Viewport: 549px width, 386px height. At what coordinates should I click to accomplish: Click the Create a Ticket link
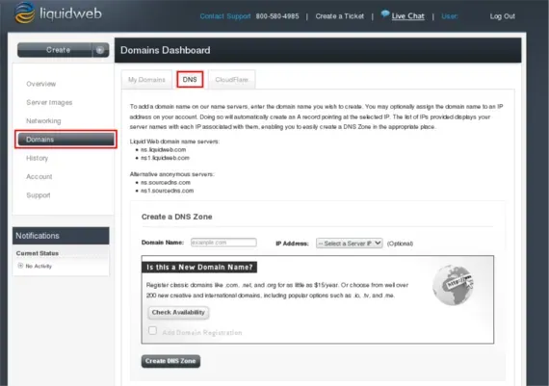(340, 16)
